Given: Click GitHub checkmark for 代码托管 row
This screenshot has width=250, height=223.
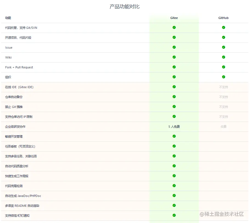Looking at the screenshot, I should [224, 27].
